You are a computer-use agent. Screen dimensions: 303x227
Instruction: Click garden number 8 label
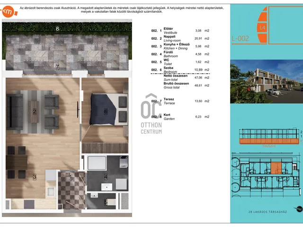[x=57, y=29]
